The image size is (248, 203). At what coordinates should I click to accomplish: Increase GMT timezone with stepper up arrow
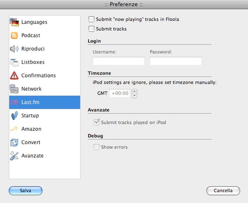click(134, 91)
